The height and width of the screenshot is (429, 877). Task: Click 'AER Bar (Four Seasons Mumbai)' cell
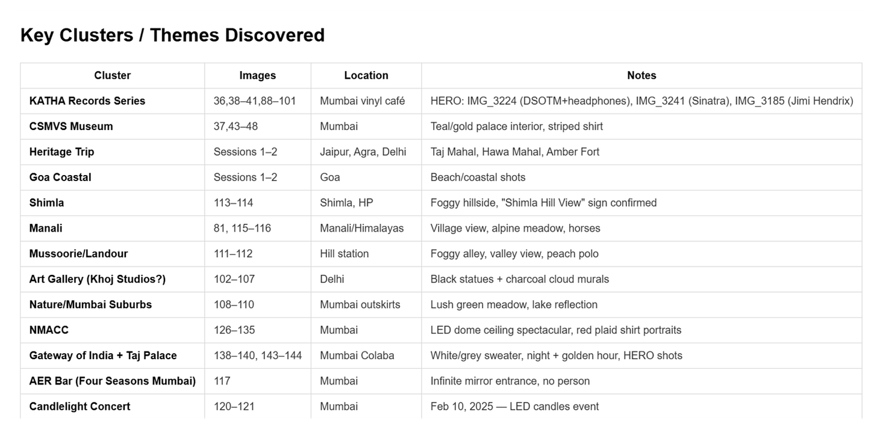tap(113, 381)
